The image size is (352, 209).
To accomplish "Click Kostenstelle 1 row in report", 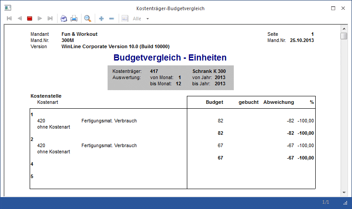I will pyautogui.click(x=32, y=115).
